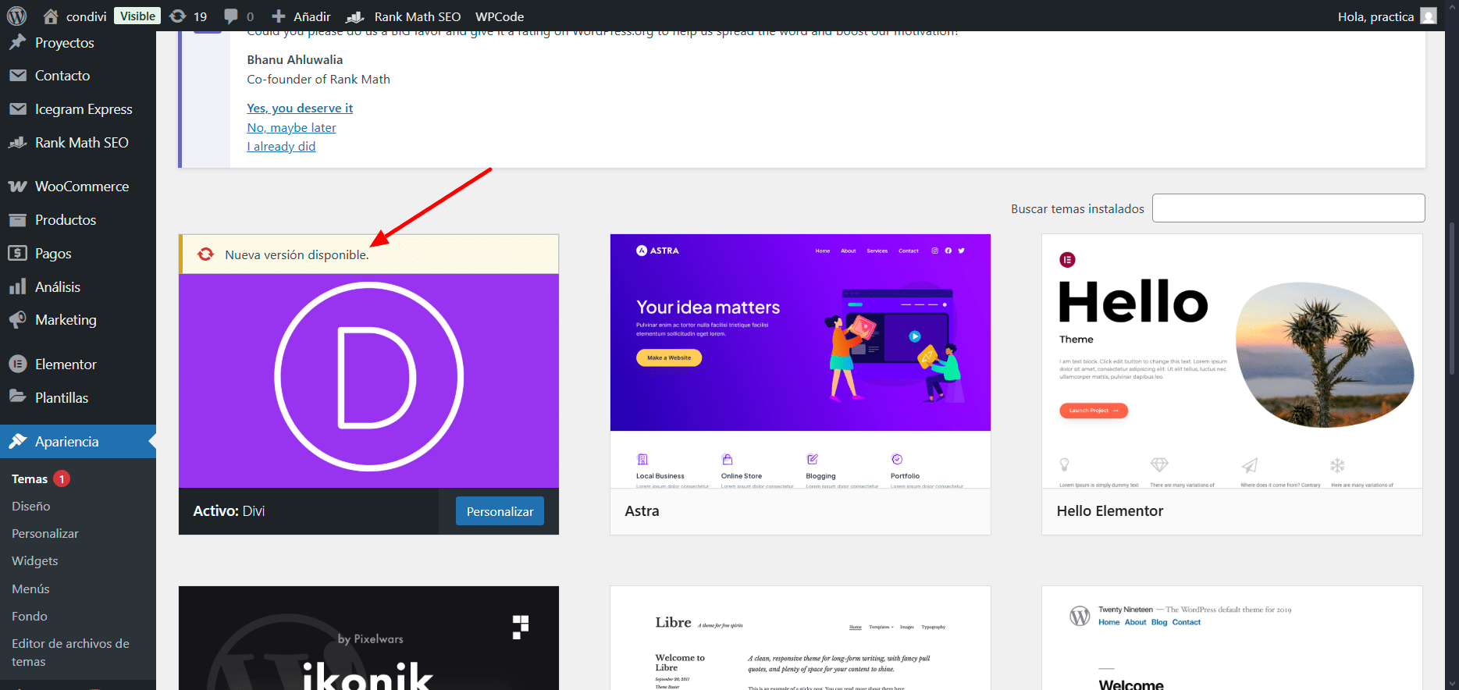Click the Personalizar button for Divi
The height and width of the screenshot is (690, 1459).
point(500,511)
